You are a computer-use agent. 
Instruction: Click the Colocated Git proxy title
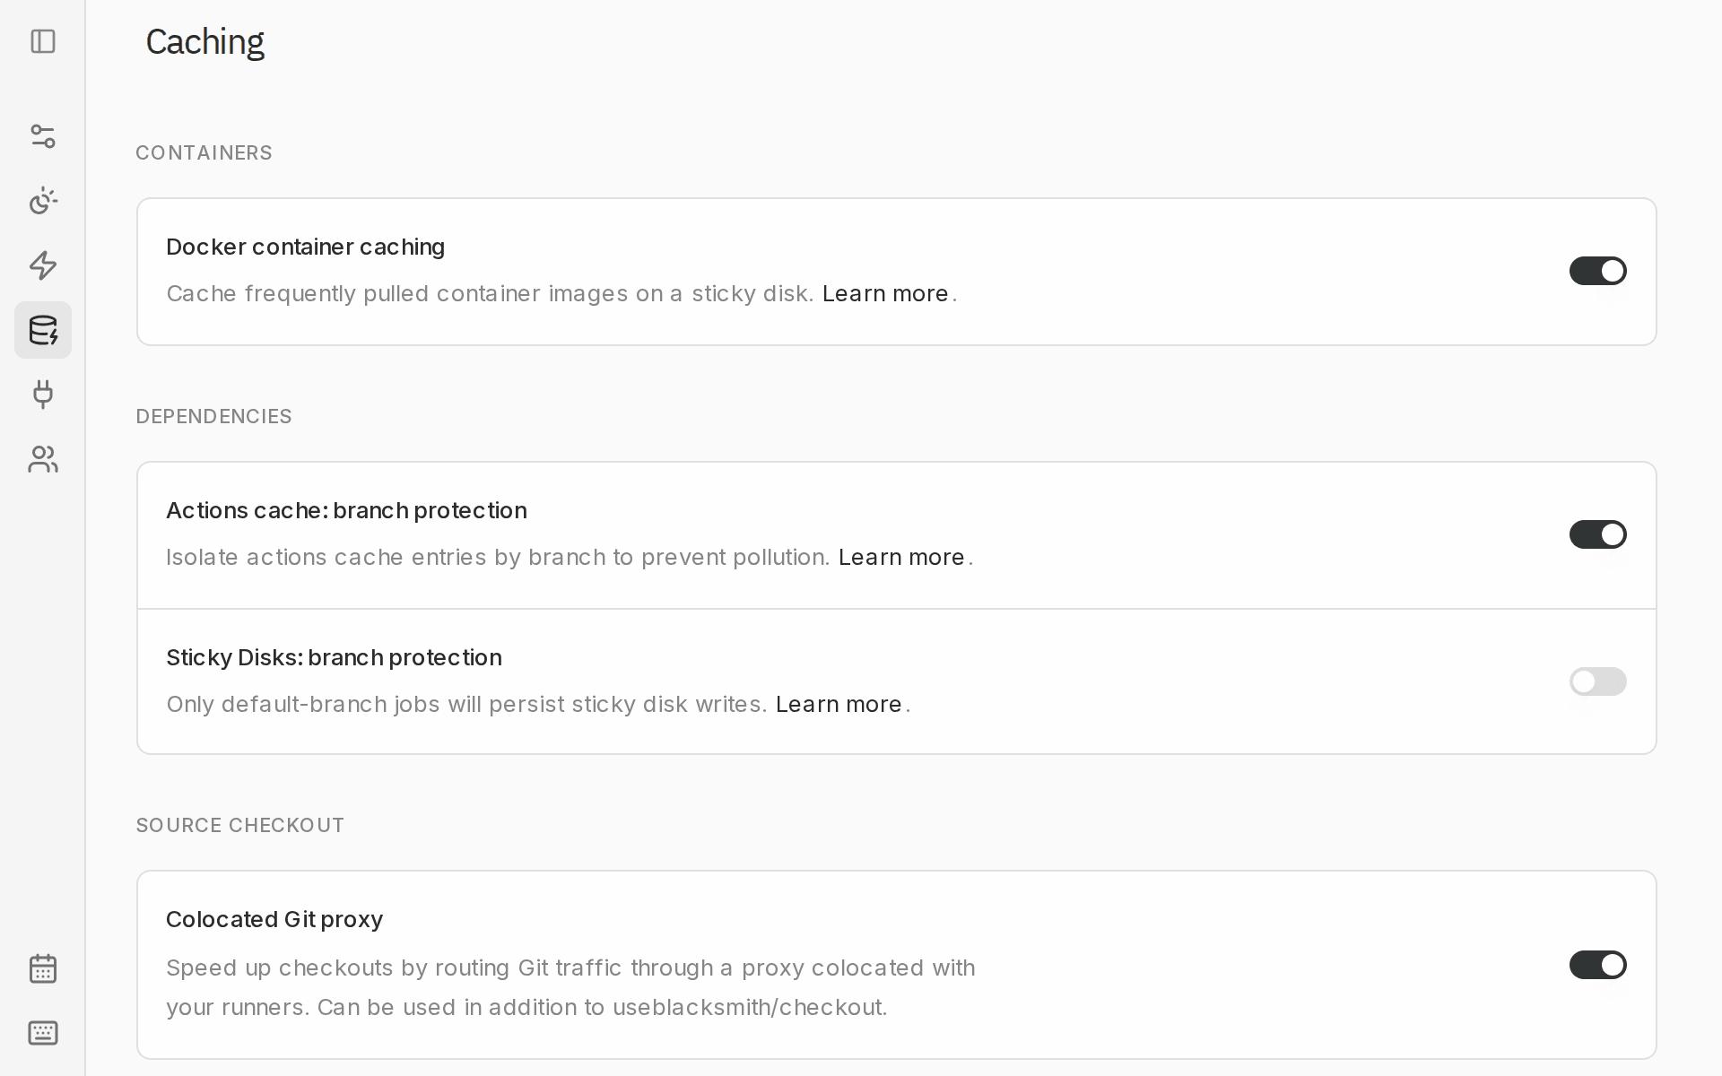tap(274, 919)
